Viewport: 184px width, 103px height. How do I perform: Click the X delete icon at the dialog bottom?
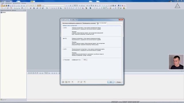tap(72, 82)
